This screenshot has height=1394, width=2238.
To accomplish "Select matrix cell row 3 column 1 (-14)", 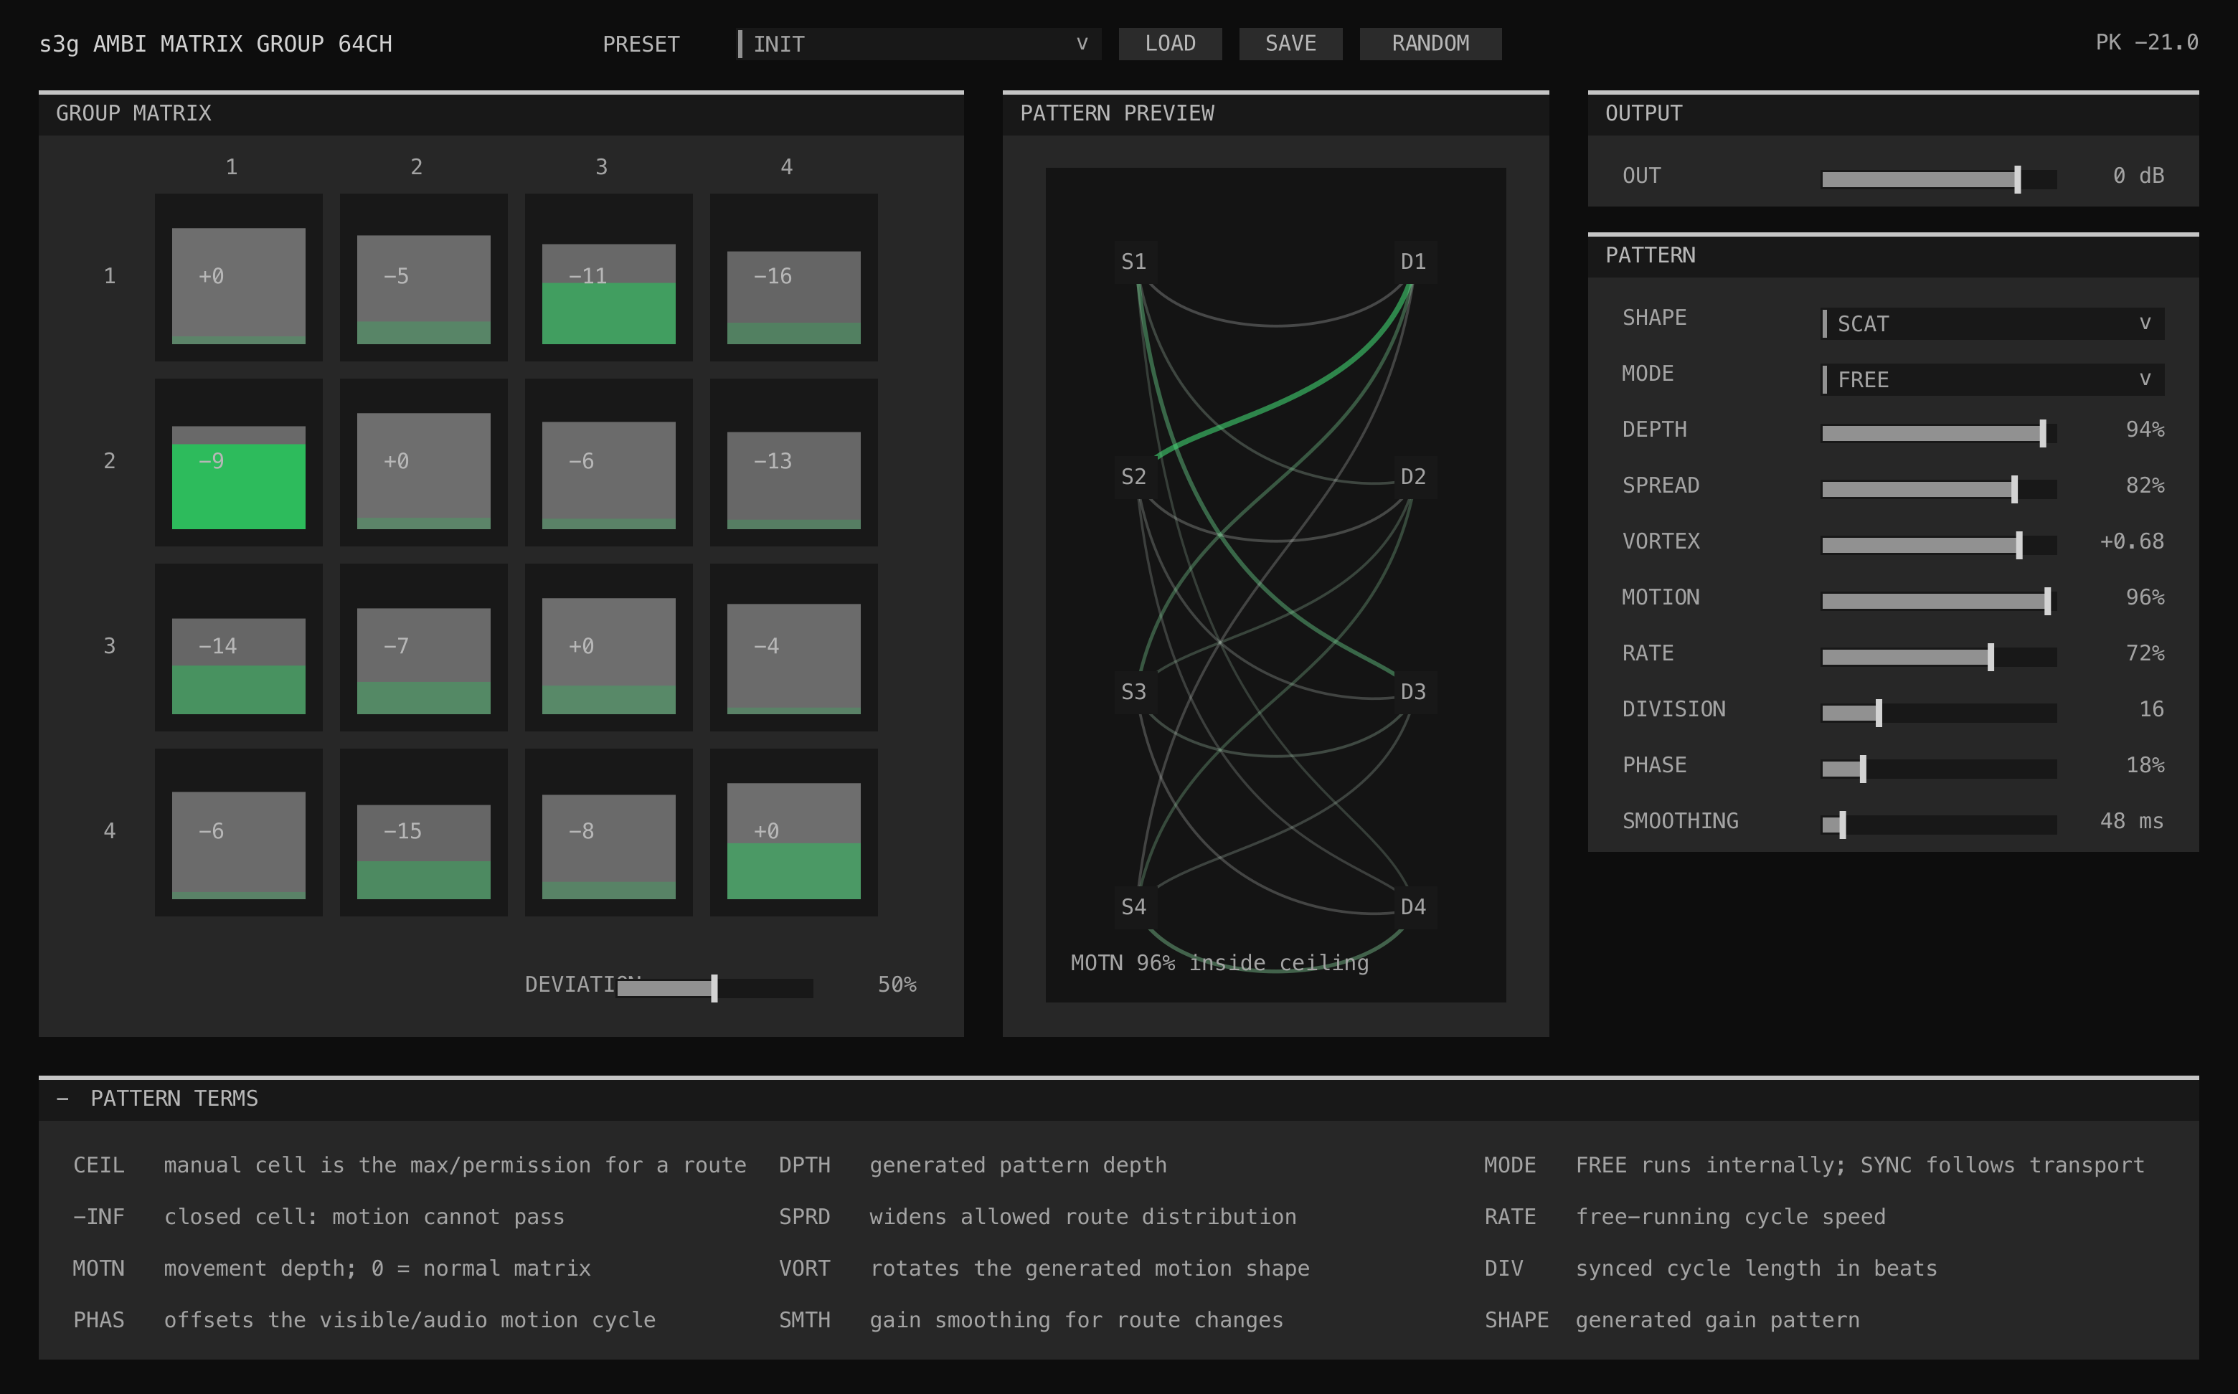I will click(x=239, y=648).
